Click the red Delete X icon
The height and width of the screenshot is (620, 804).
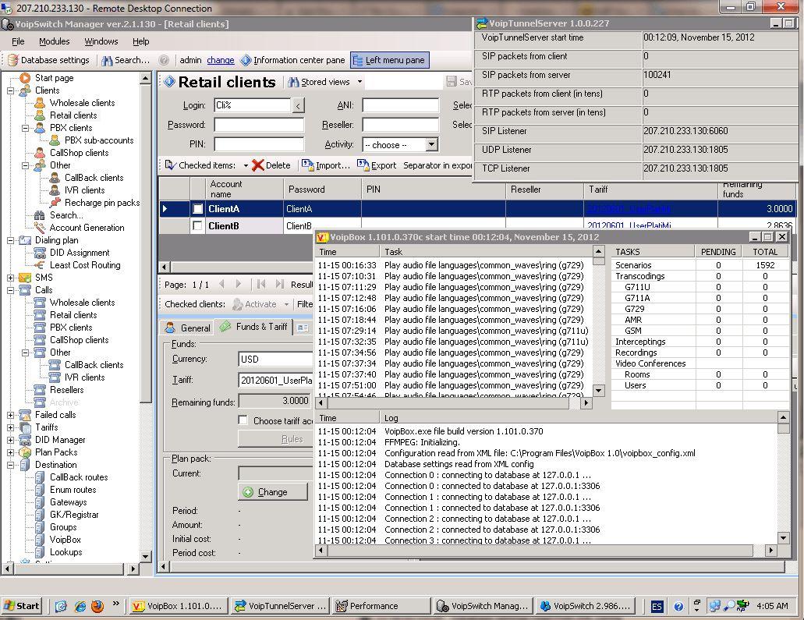258,165
